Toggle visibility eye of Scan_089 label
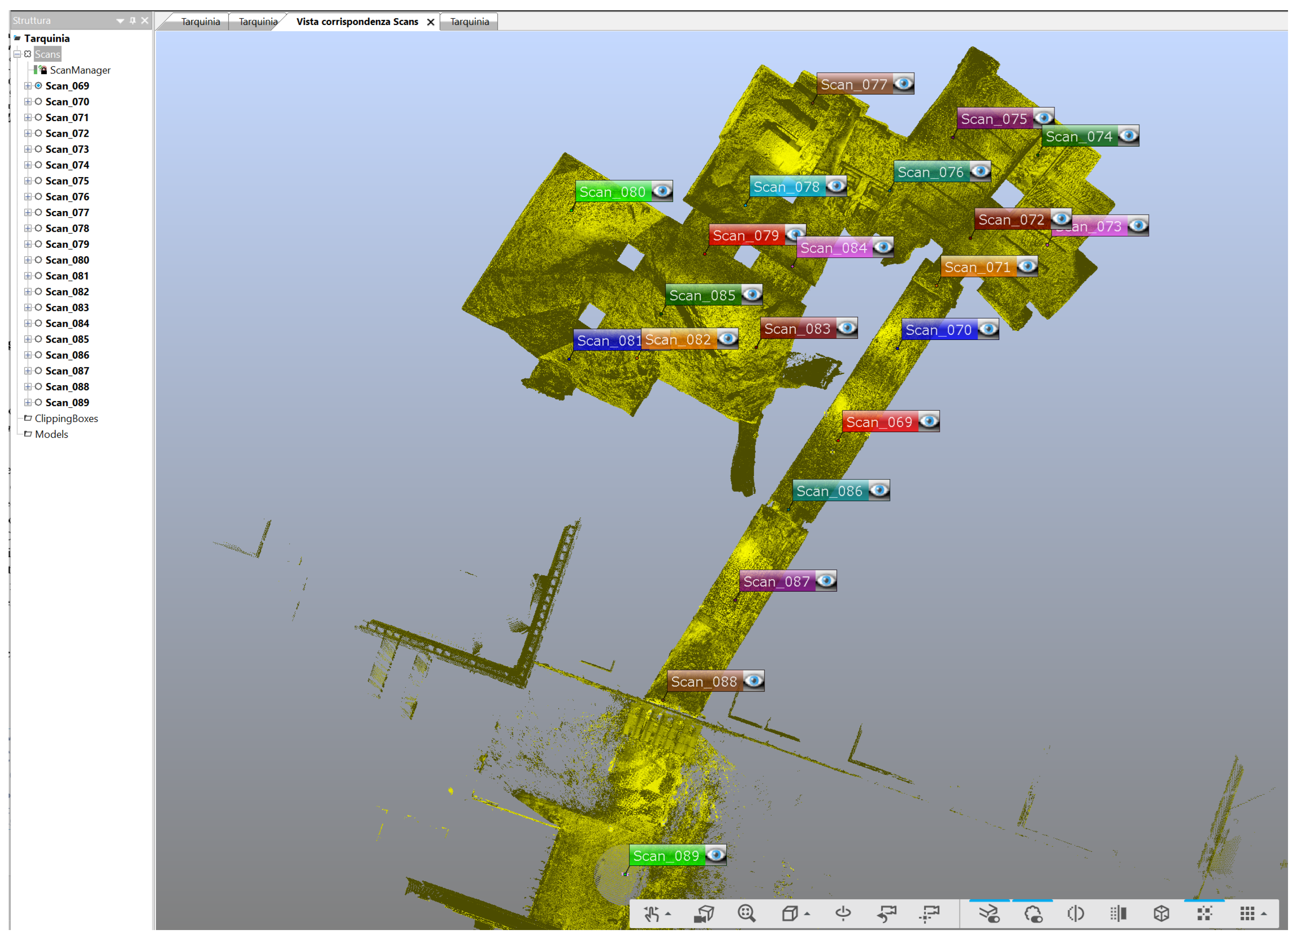The height and width of the screenshot is (941, 1297). pyautogui.click(x=715, y=855)
